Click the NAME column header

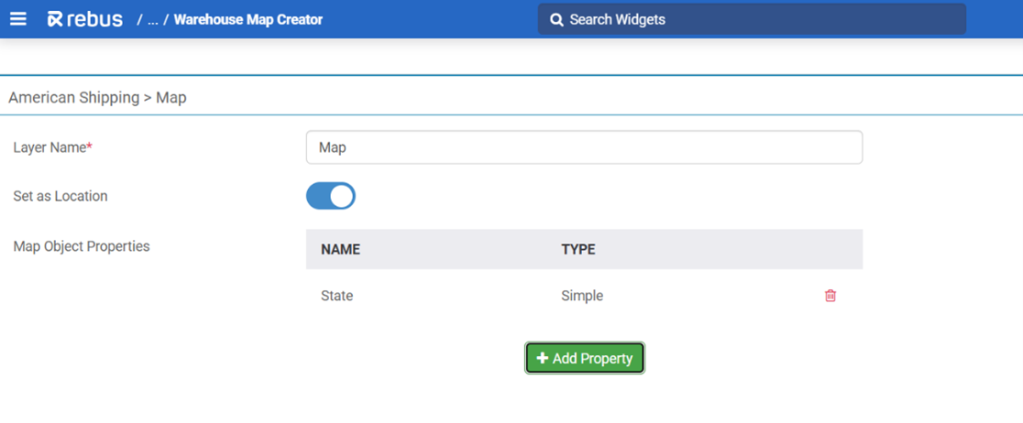[340, 249]
